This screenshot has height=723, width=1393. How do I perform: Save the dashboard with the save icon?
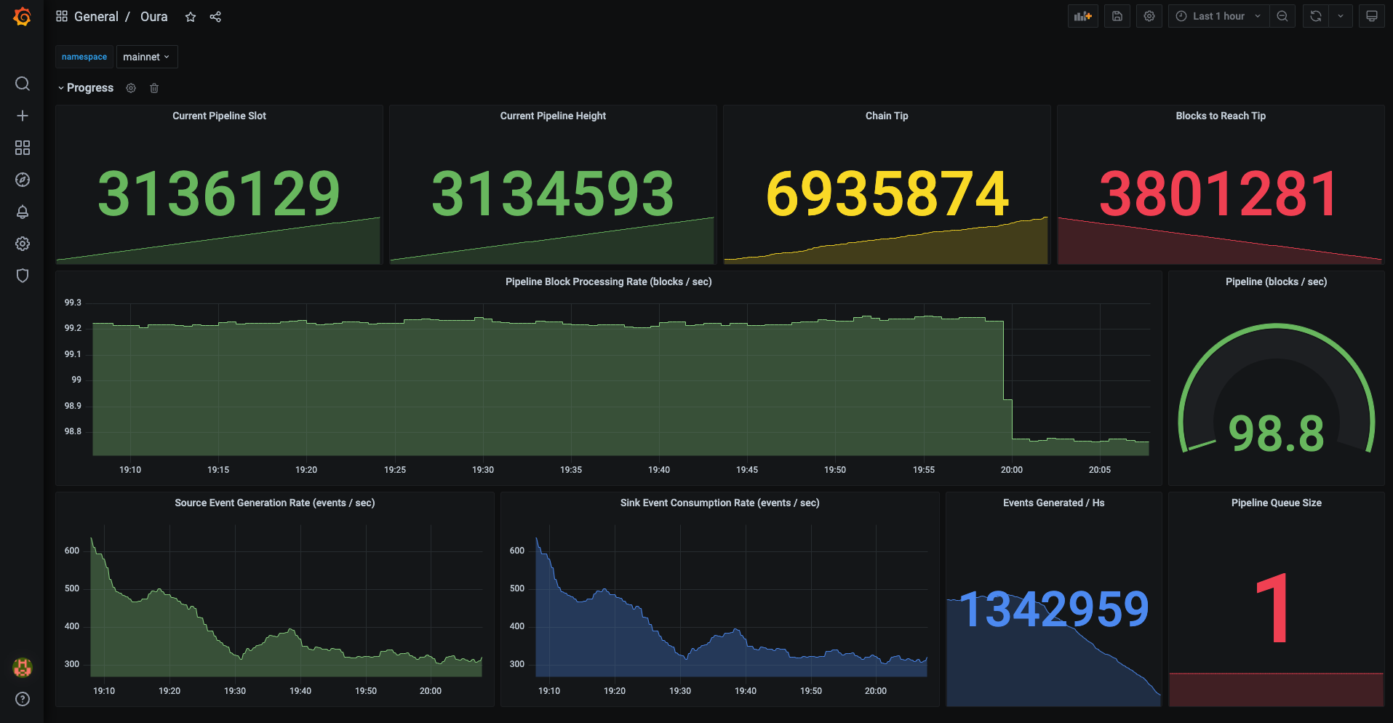pyautogui.click(x=1117, y=16)
